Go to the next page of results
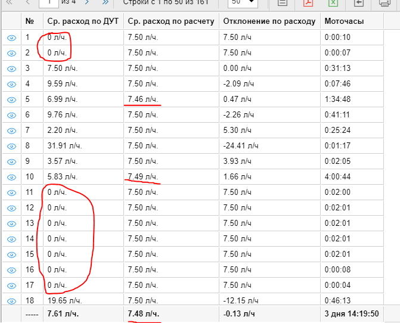Image resolution: width=400 pixels, height=323 pixels. pyautogui.click(x=87, y=3)
